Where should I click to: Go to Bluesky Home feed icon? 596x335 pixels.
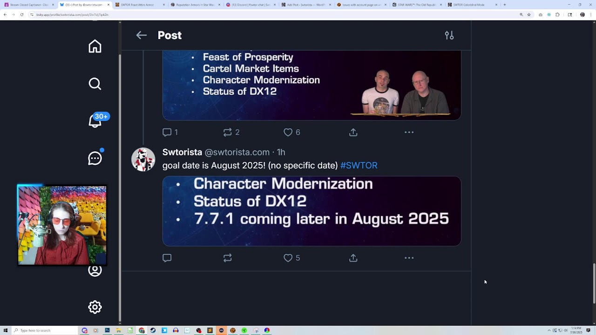point(95,47)
